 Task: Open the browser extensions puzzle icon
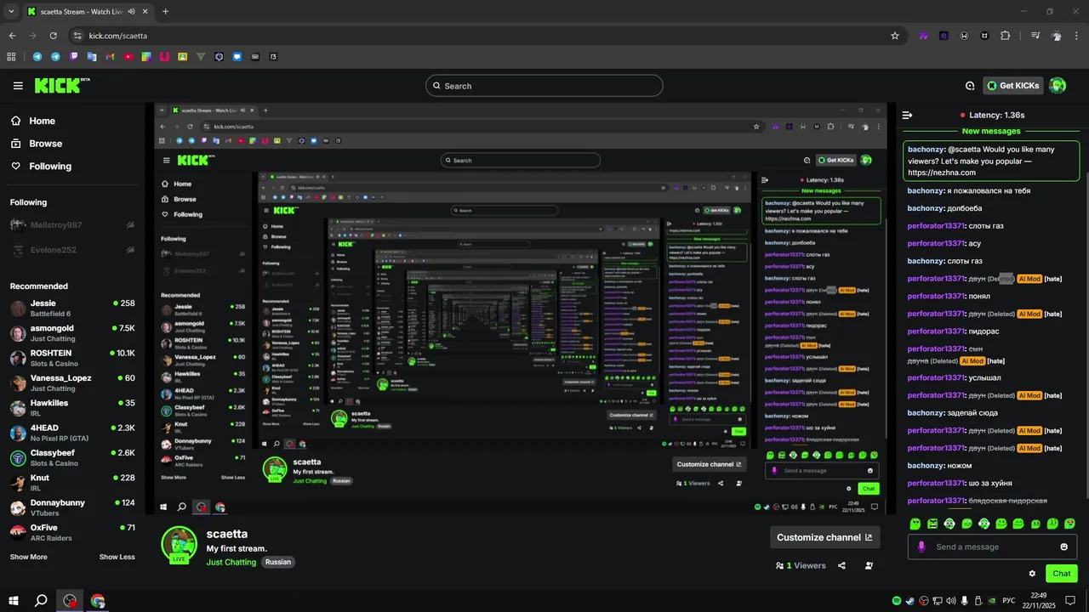pyautogui.click(x=1006, y=36)
